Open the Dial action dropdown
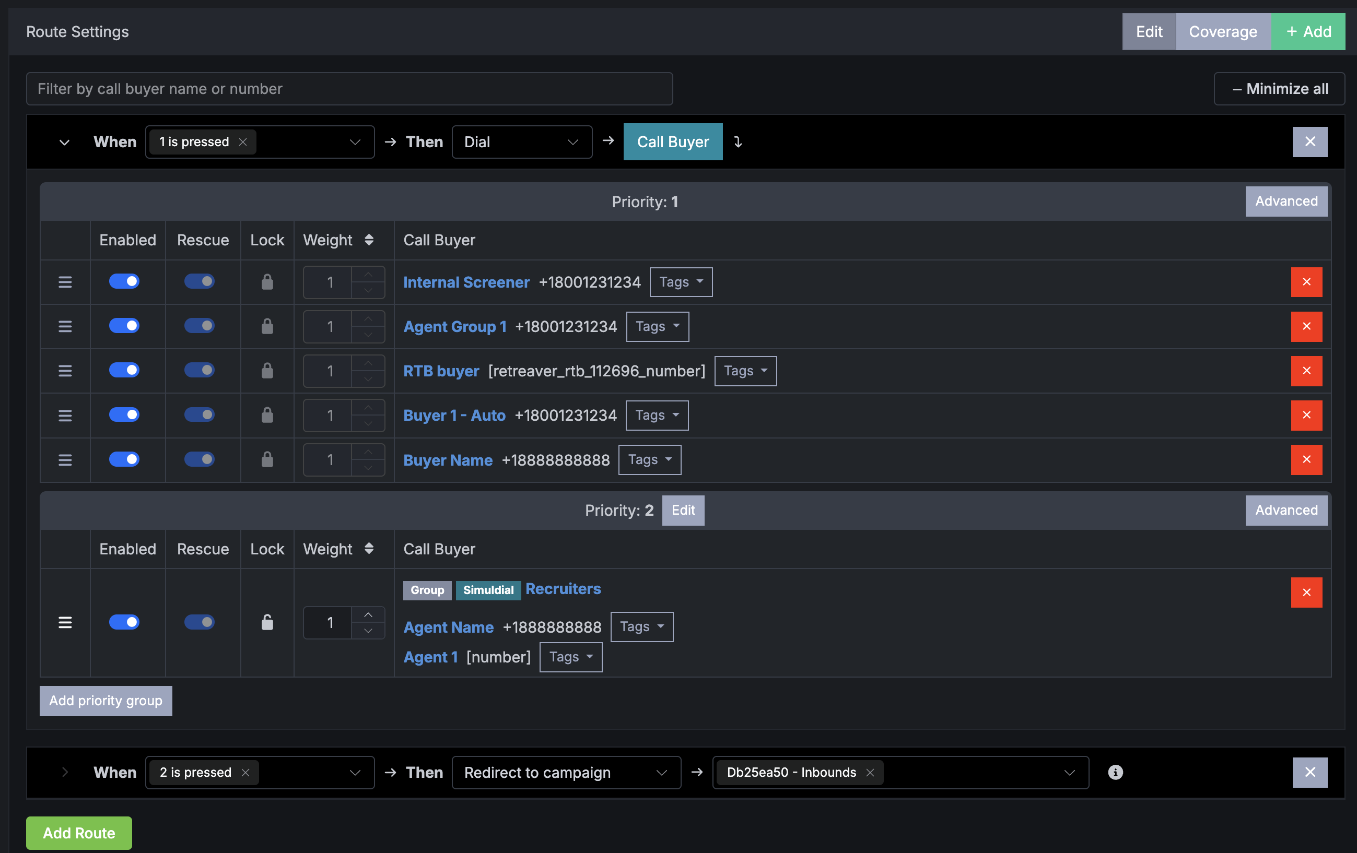This screenshot has width=1357, height=853. click(521, 141)
